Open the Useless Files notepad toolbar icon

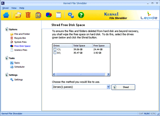pos(59,15)
